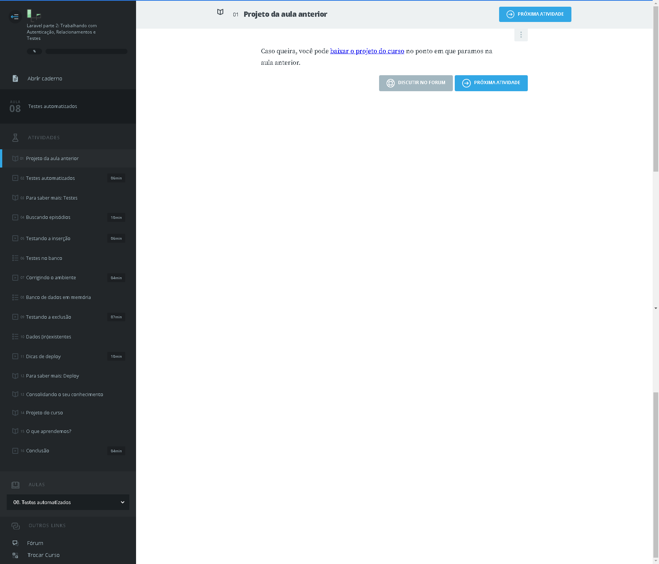Click the page vertical scrollbar thumb
This screenshot has width=659, height=564.
(656, 89)
